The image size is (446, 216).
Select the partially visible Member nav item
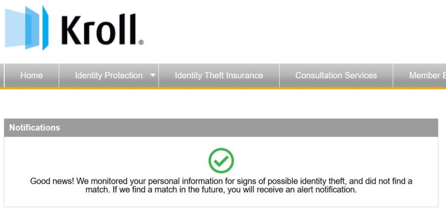pos(419,75)
